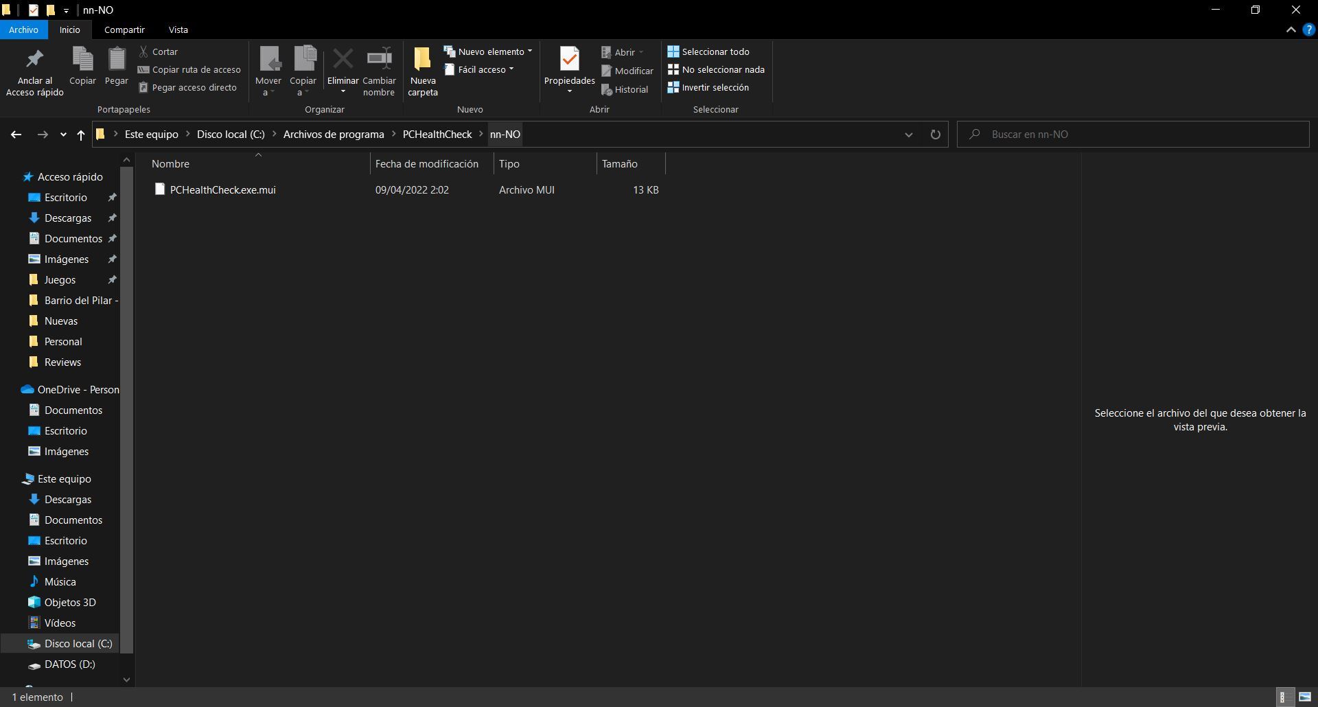Open the Juegos folder in the sidebar
The height and width of the screenshot is (707, 1318).
point(60,280)
